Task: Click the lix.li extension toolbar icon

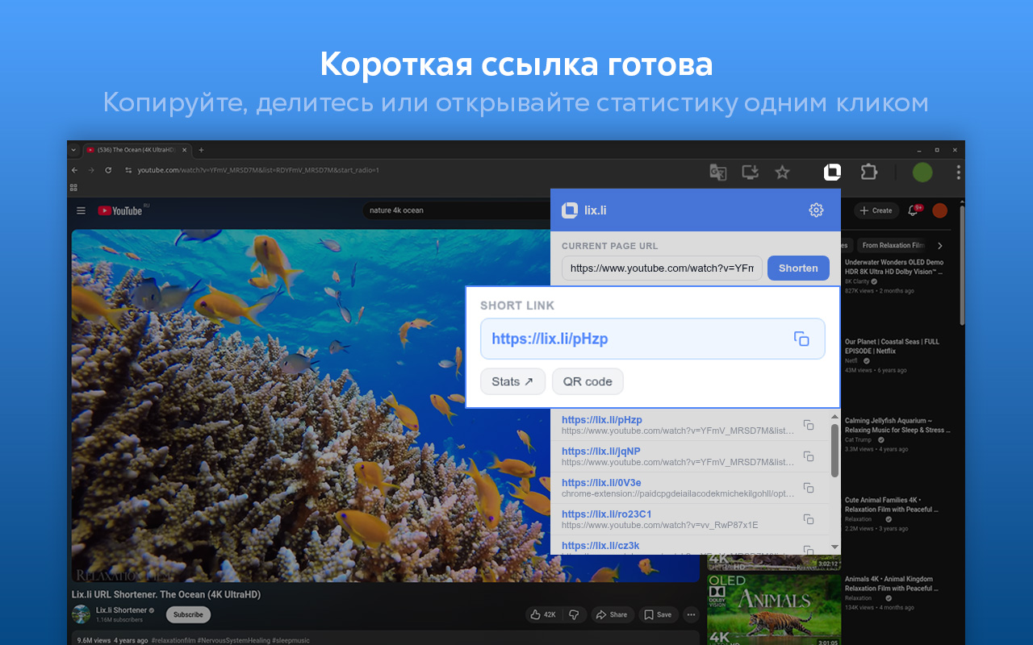Action: coord(832,172)
